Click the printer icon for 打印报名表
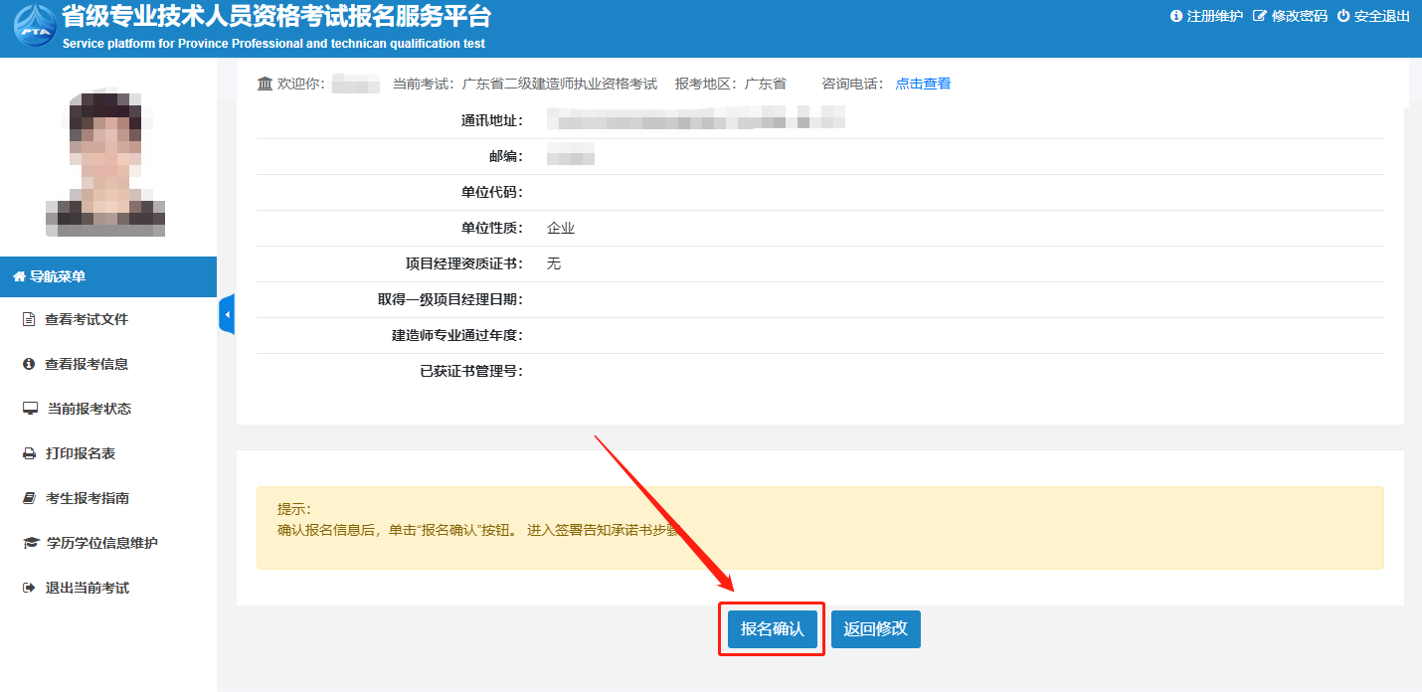Viewport: 1422px width, 692px height. (30, 453)
